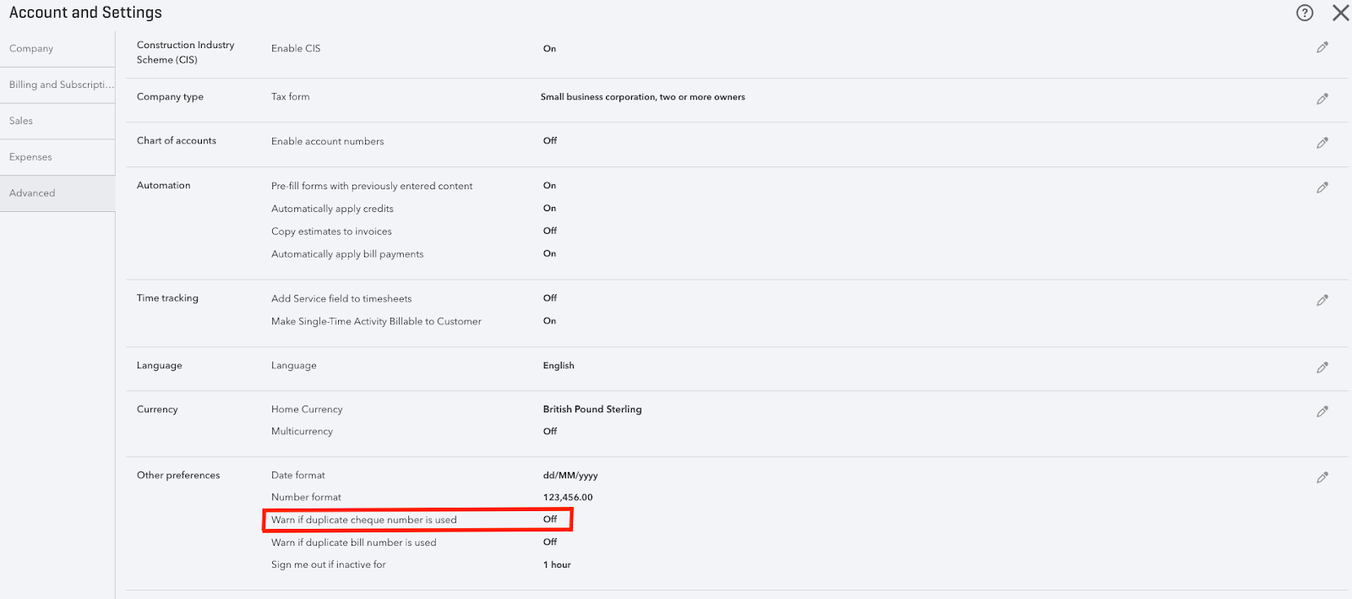
Task: Edit Currency section via pencil icon
Action: (1322, 411)
